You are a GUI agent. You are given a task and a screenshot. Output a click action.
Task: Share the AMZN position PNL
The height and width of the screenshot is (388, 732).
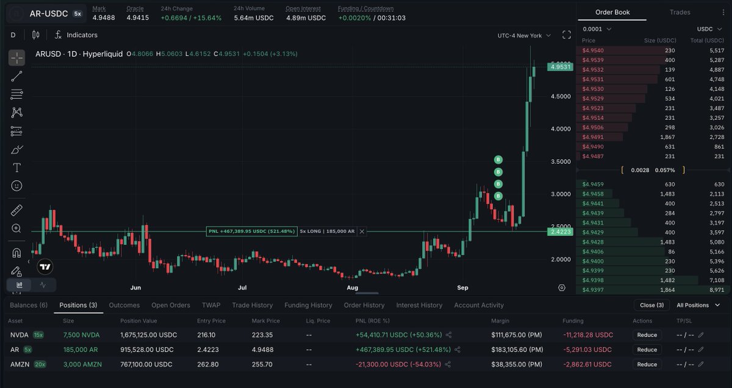click(x=448, y=364)
